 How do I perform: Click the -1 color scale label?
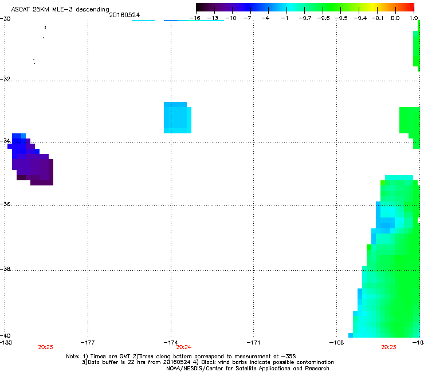[x=284, y=18]
